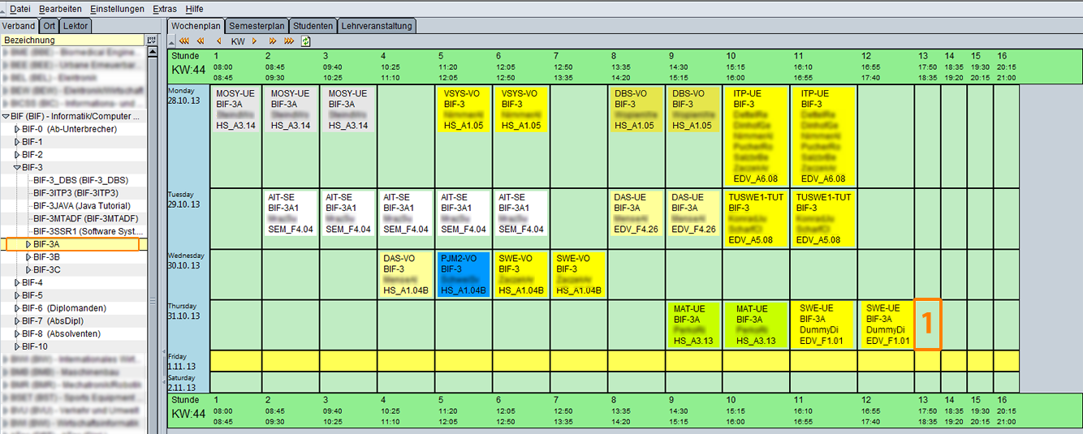The image size is (1083, 434).
Task: Open the Einstellungen menu
Action: click(x=116, y=8)
